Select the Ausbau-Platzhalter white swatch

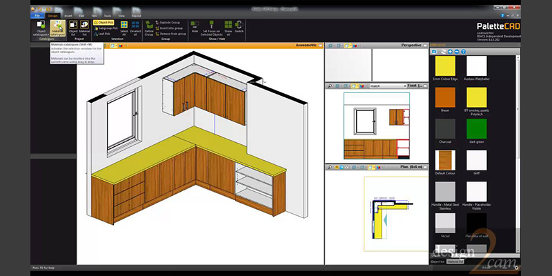point(477,66)
